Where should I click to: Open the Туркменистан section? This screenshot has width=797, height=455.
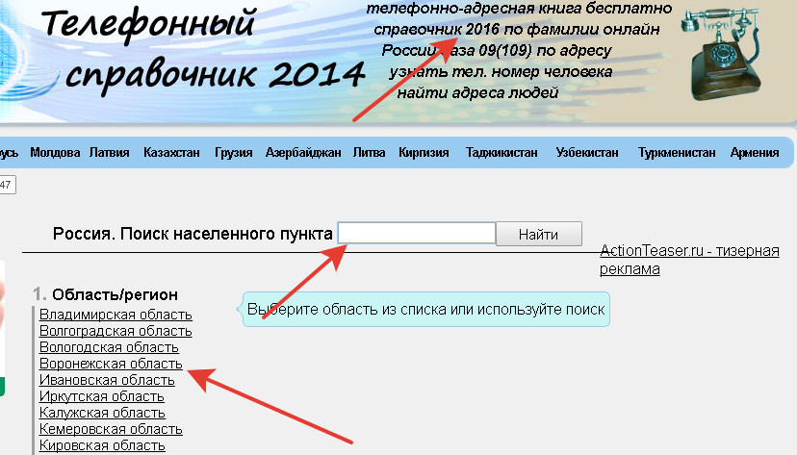pos(678,153)
